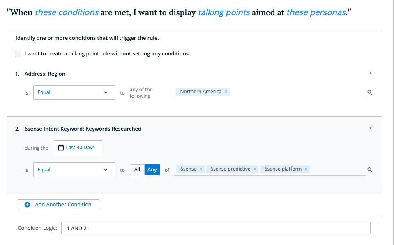Click the region search magnifier icon
The image size is (394, 245).
(370, 92)
